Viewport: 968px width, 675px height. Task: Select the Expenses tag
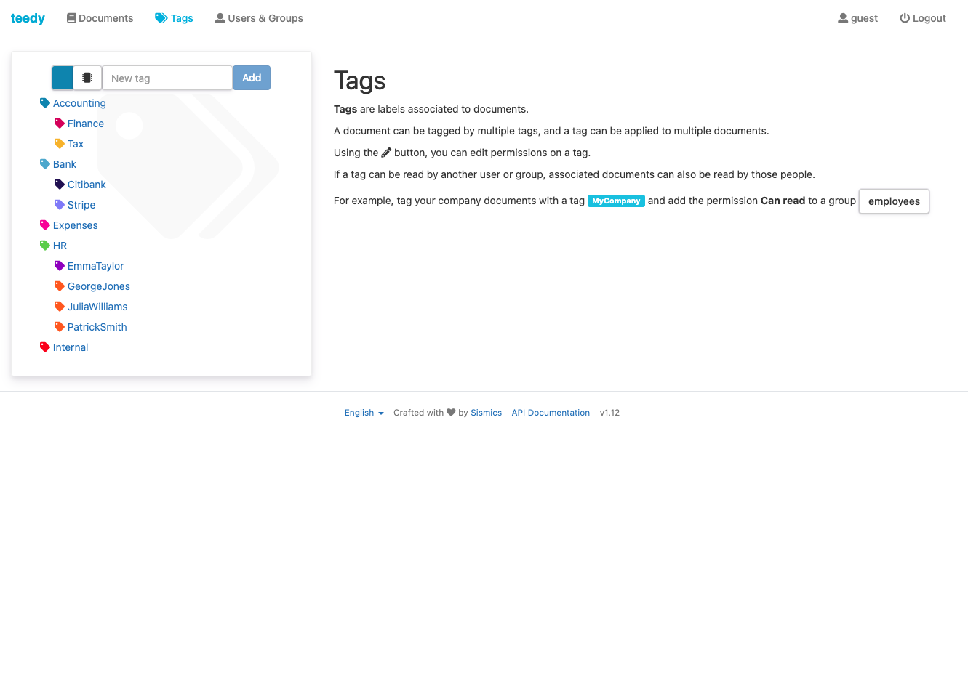pyautogui.click(x=76, y=225)
